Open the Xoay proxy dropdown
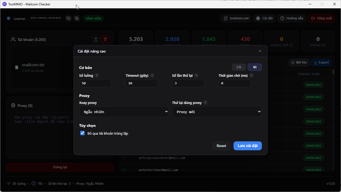The image size is (341, 192). (x=124, y=111)
